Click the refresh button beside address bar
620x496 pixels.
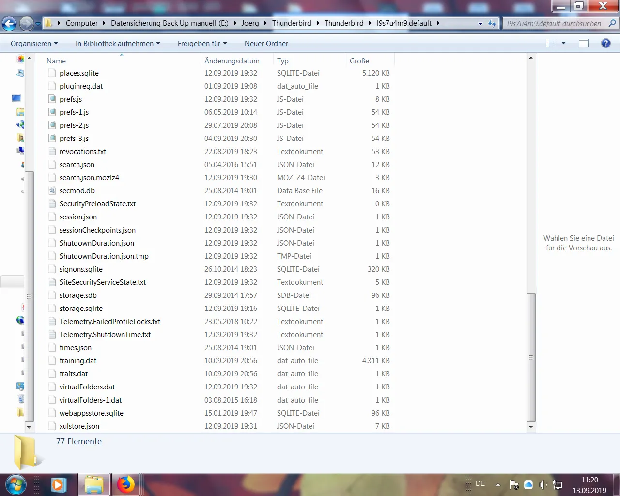[492, 23]
